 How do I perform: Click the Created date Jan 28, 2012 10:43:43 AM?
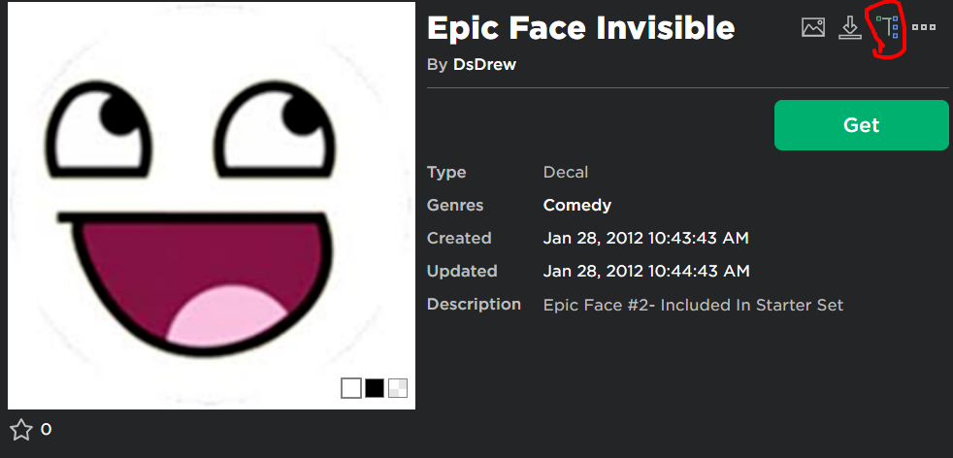pyautogui.click(x=645, y=238)
